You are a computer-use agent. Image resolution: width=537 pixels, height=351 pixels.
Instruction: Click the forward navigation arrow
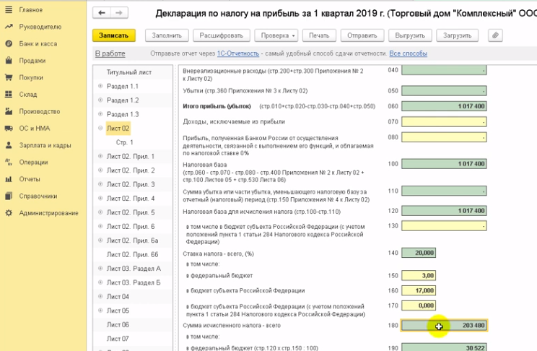click(x=118, y=13)
